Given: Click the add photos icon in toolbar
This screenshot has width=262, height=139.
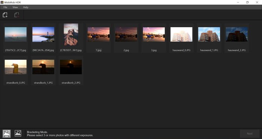Looking at the screenshot, I should click(5, 15).
